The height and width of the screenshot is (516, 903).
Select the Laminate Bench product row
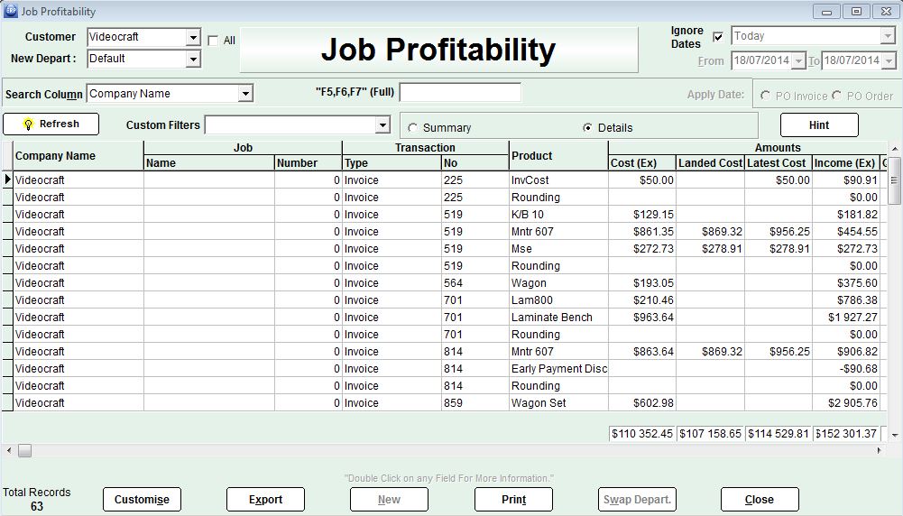(552, 318)
